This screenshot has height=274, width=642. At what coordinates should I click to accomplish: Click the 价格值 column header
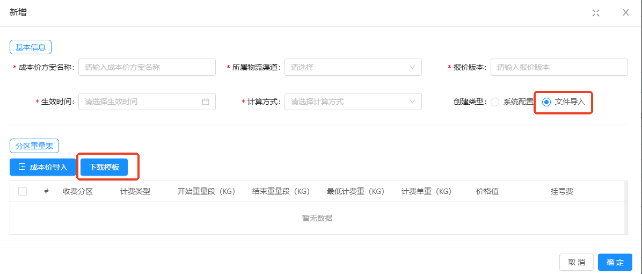[487, 191]
